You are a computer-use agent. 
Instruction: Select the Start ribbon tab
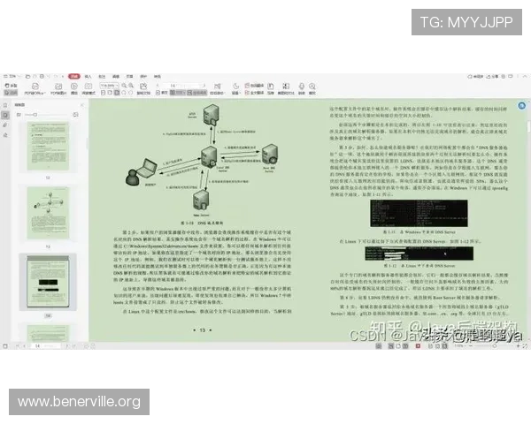coord(74,77)
